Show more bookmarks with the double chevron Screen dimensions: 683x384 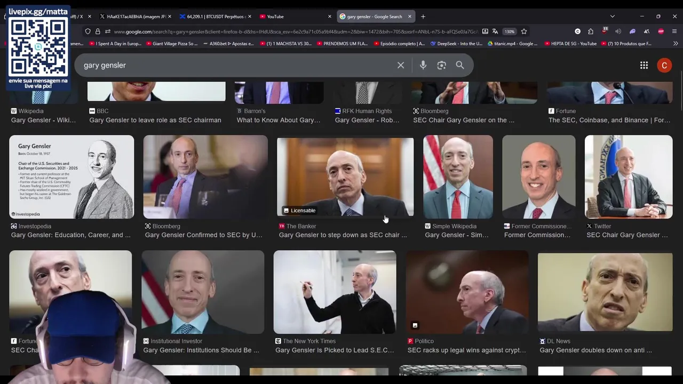(675, 44)
